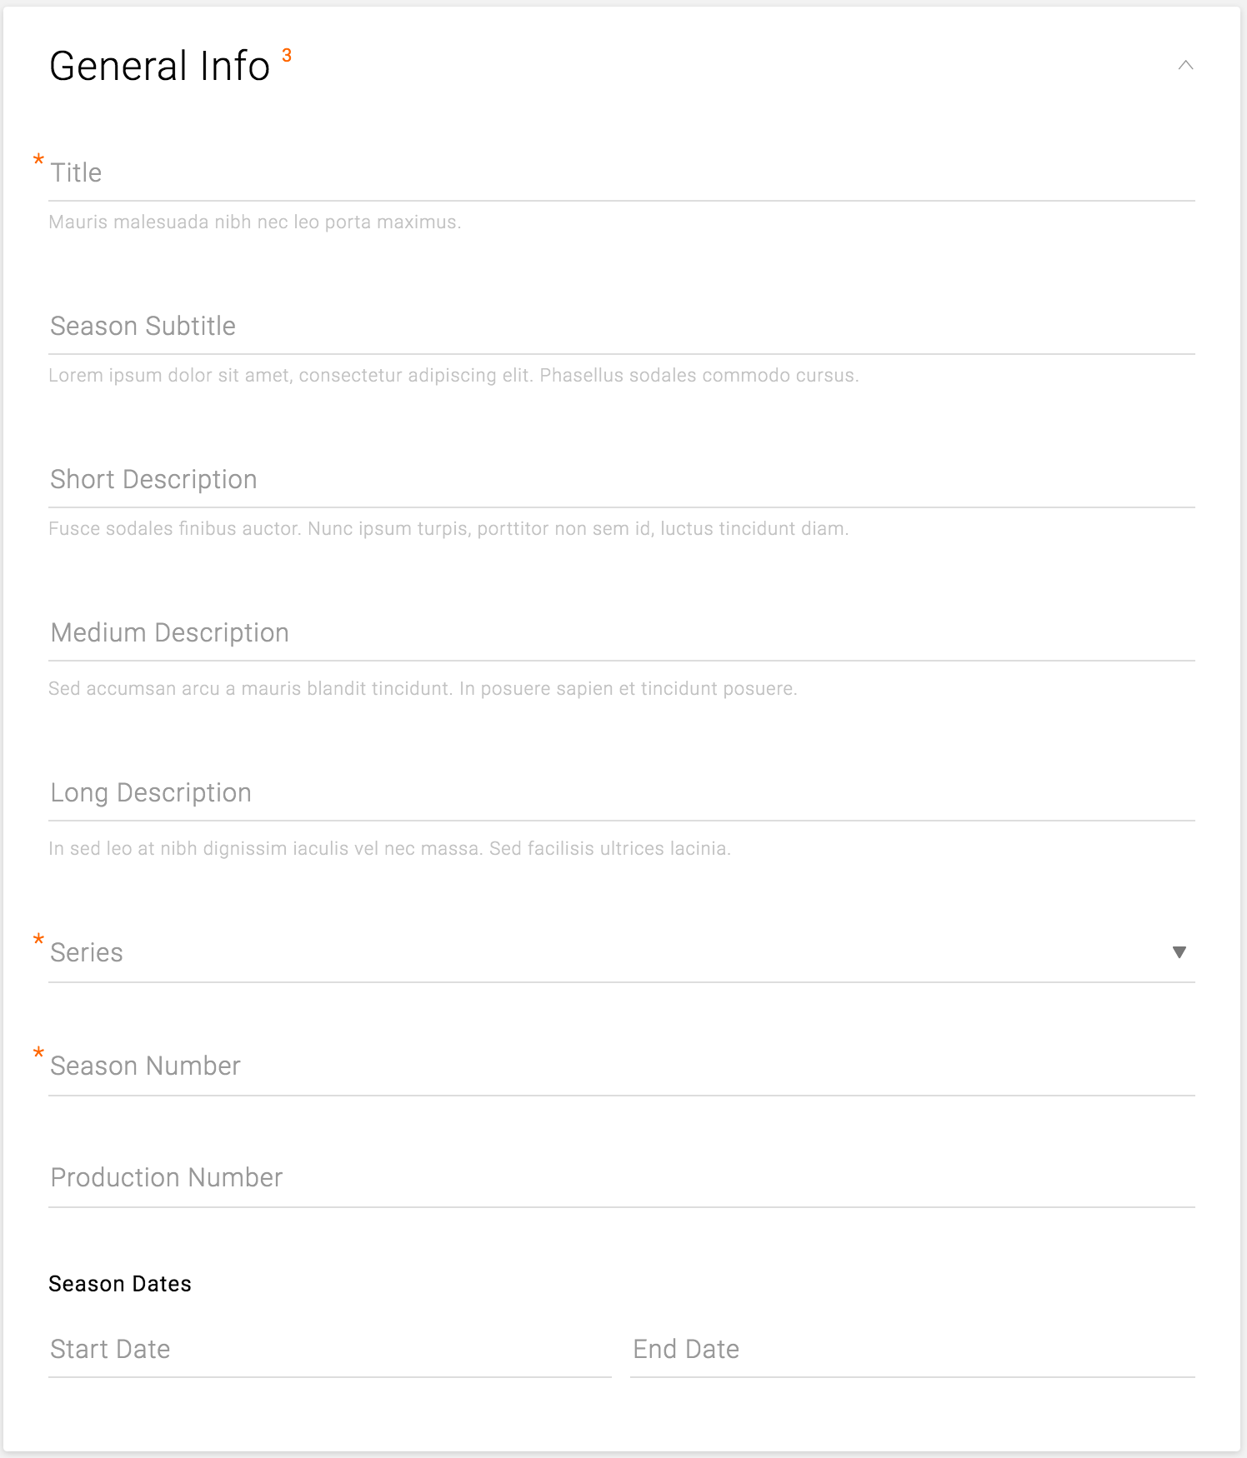Select the Short Description field
The image size is (1247, 1458).
[x=621, y=480]
